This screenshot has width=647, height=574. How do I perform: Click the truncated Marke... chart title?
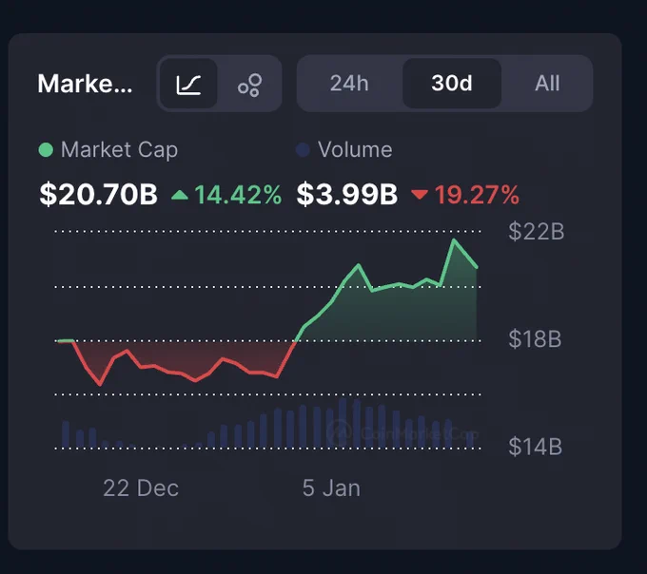click(x=85, y=84)
